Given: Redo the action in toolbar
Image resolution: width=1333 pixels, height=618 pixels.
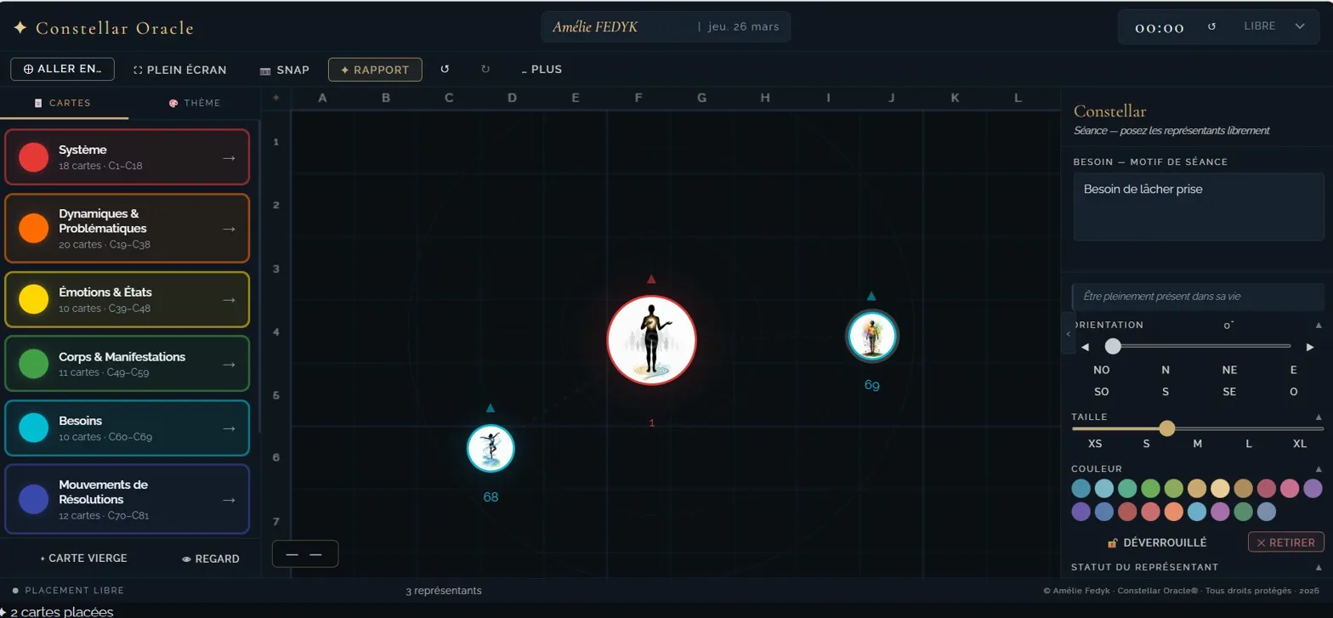Looking at the screenshot, I should (x=485, y=70).
